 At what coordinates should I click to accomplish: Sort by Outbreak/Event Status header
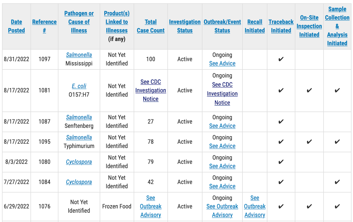(x=222, y=26)
